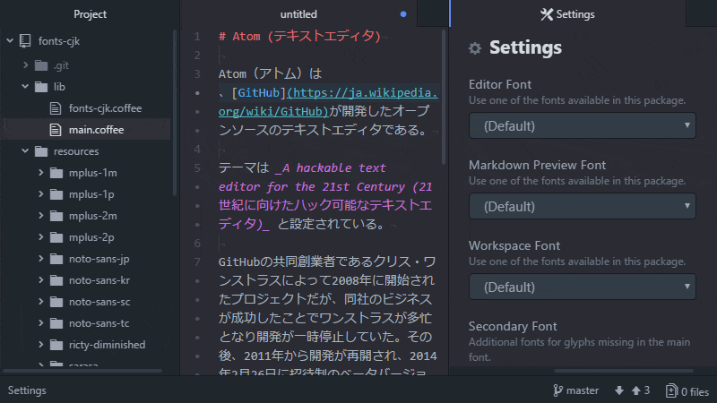Image resolution: width=717 pixels, height=403 pixels.
Task: Select the ricty-diminished folder name
Action: (107, 345)
